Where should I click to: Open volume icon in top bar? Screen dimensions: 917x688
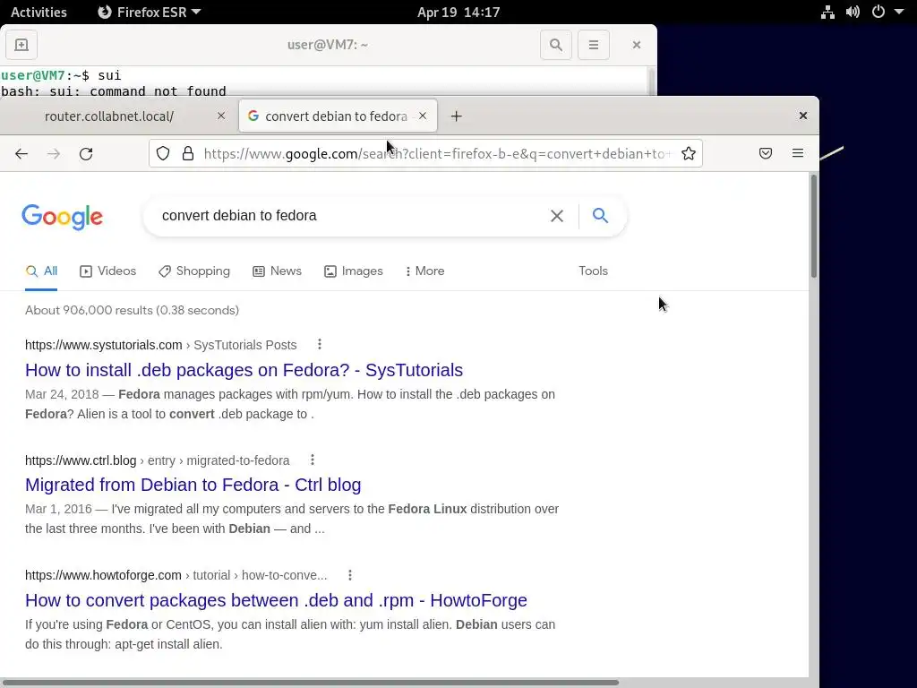pos(853,13)
